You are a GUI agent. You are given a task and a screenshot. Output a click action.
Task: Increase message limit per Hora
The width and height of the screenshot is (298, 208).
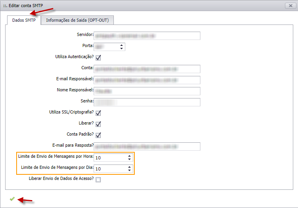pyautogui.click(x=129, y=155)
